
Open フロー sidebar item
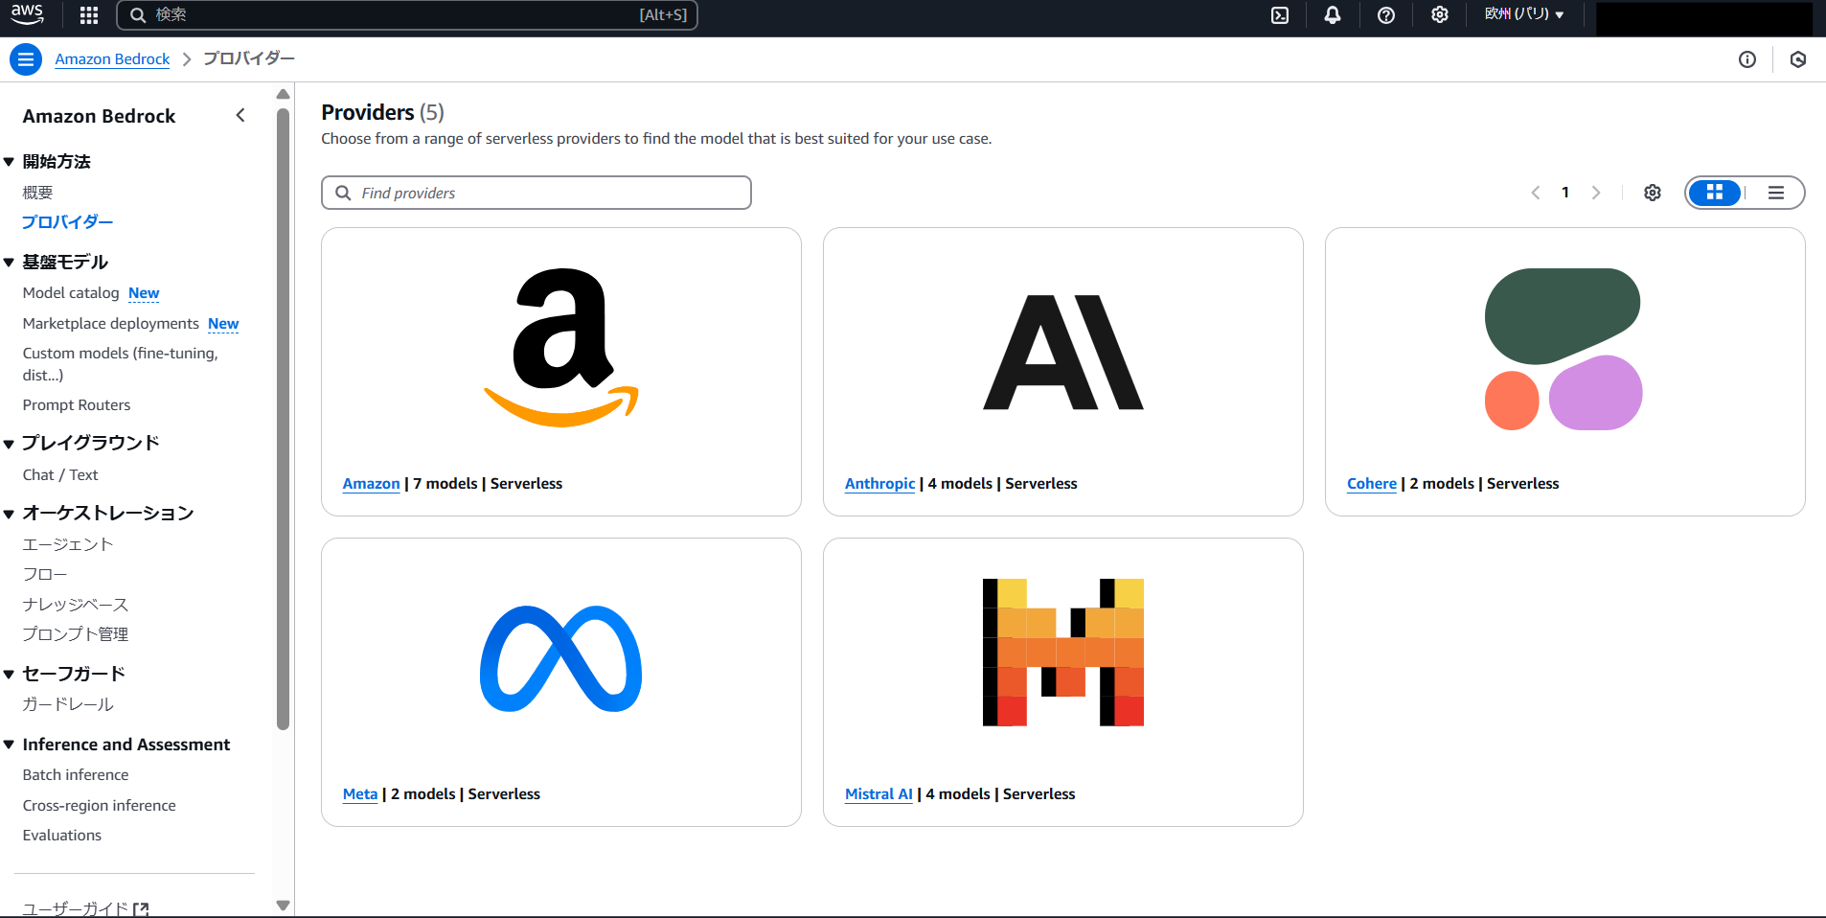coord(45,574)
